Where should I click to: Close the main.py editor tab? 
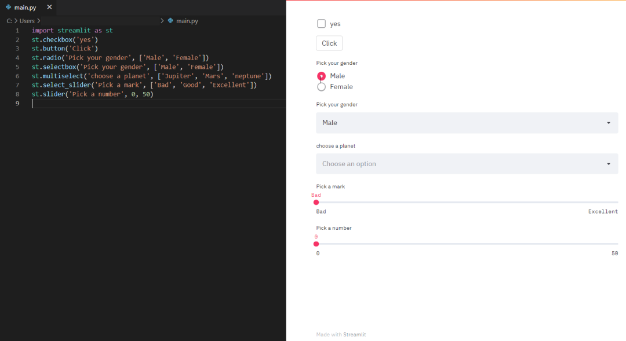(49, 7)
